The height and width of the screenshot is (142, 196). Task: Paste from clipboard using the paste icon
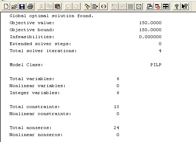[x=57, y=6]
